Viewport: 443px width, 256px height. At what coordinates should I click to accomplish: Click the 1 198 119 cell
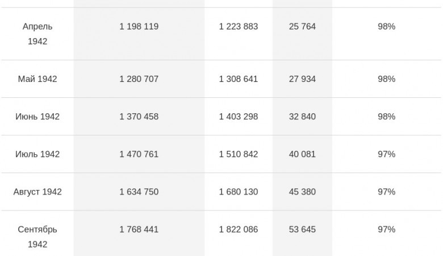pos(139,27)
